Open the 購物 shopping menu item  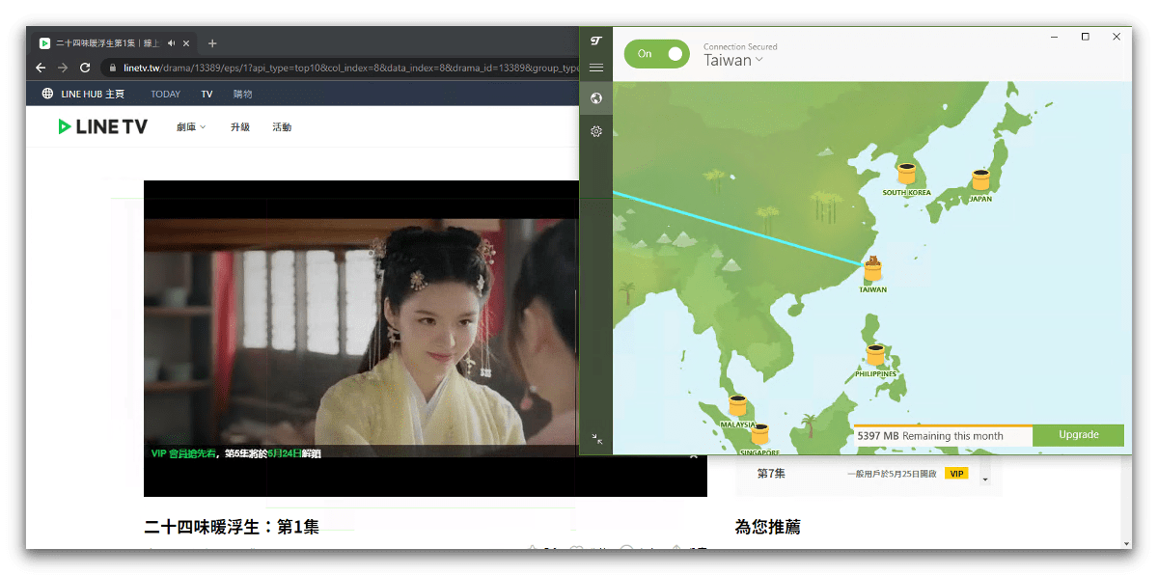click(x=242, y=95)
